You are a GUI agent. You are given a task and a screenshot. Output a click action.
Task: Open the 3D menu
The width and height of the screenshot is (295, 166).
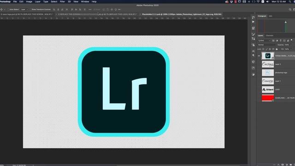tap(69, 1)
